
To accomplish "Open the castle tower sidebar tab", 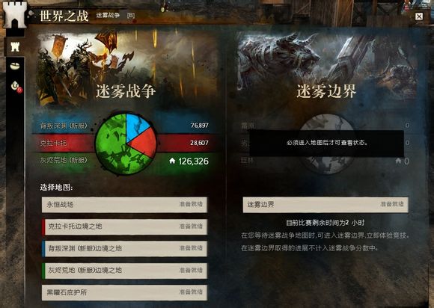I will pos(15,47).
